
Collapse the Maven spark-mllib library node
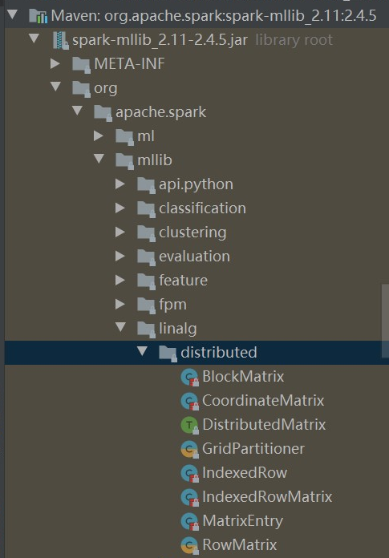tap(13, 15)
